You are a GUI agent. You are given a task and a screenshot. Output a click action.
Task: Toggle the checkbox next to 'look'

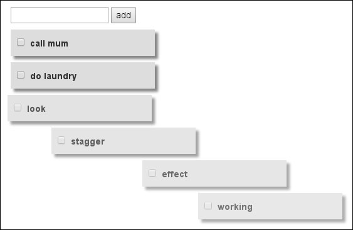(18, 107)
